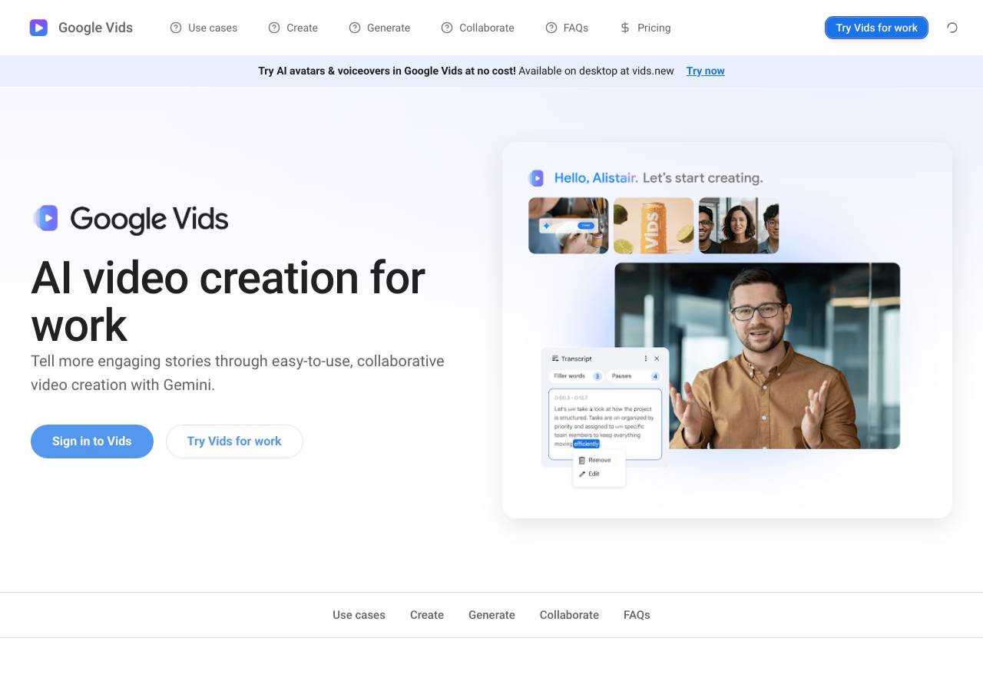Switch to the Generate tab in the lower bar

tap(491, 615)
